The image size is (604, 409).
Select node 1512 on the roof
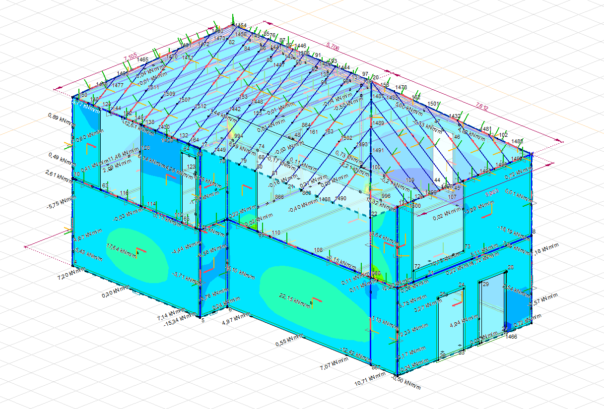[x=201, y=106]
